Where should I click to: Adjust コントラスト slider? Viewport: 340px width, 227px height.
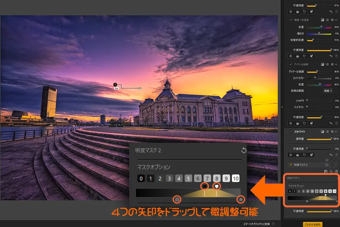[x=319, y=78]
